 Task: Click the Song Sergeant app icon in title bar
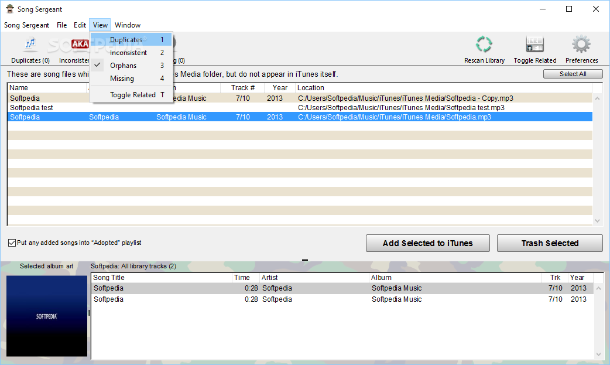tap(10, 9)
